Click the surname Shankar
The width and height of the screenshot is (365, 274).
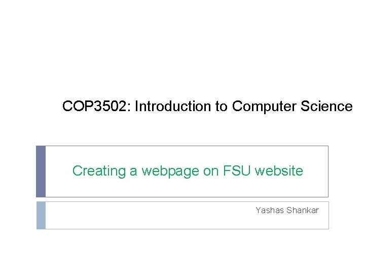tap(303, 210)
